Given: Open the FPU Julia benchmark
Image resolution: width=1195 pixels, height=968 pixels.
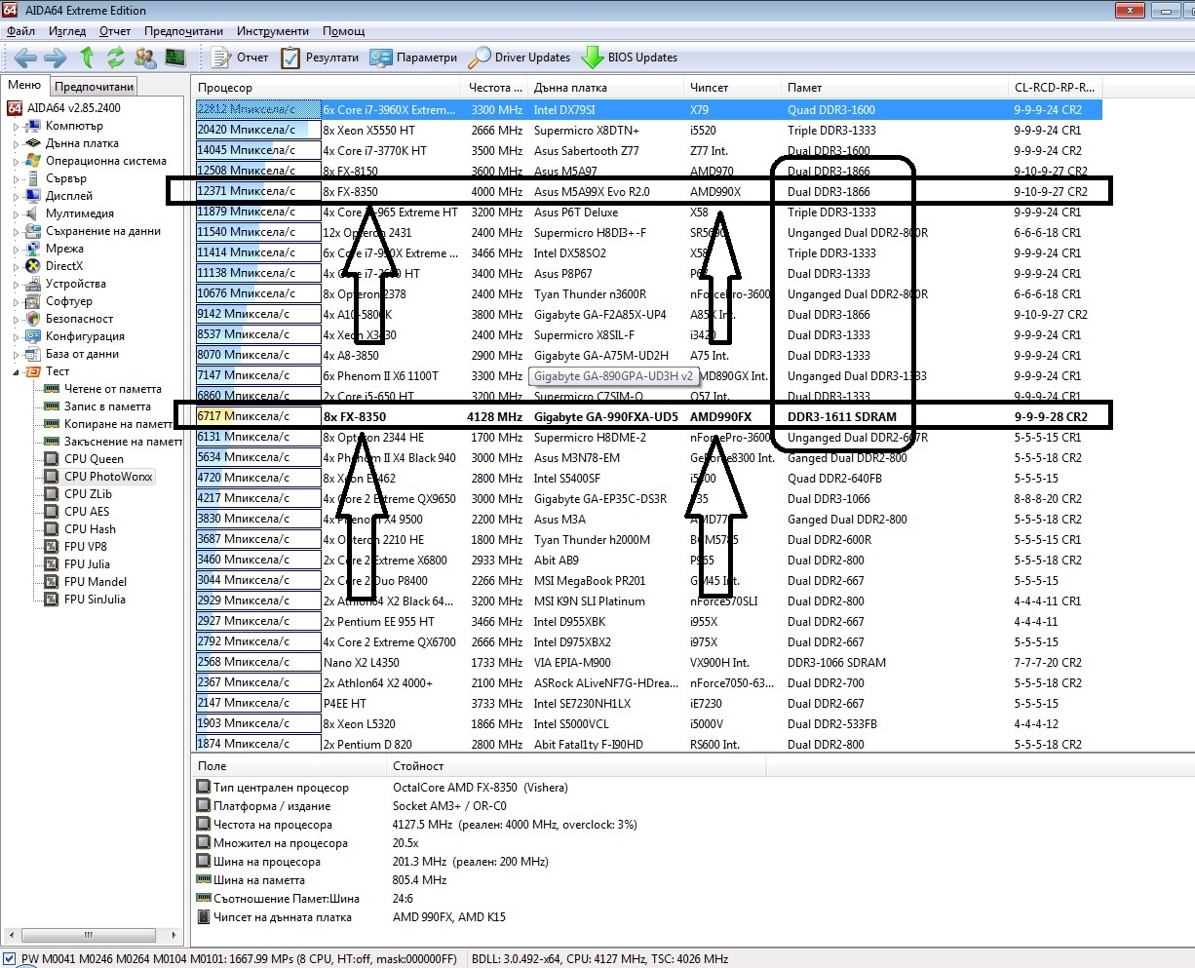Looking at the screenshot, I should pos(87,564).
